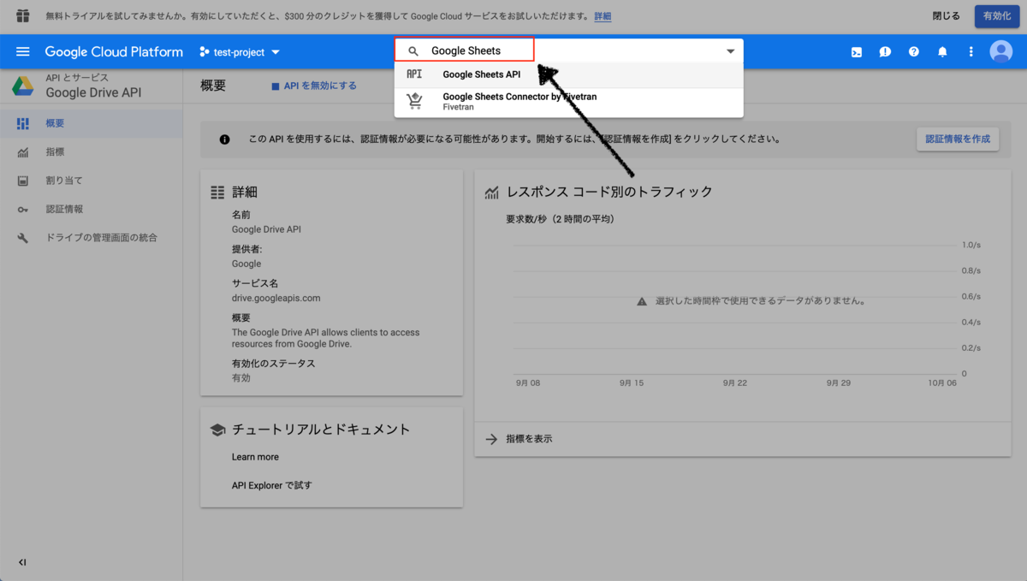Viewport: 1027px width, 581px height.
Task: Open the hamburger navigation menu
Action: click(23, 52)
